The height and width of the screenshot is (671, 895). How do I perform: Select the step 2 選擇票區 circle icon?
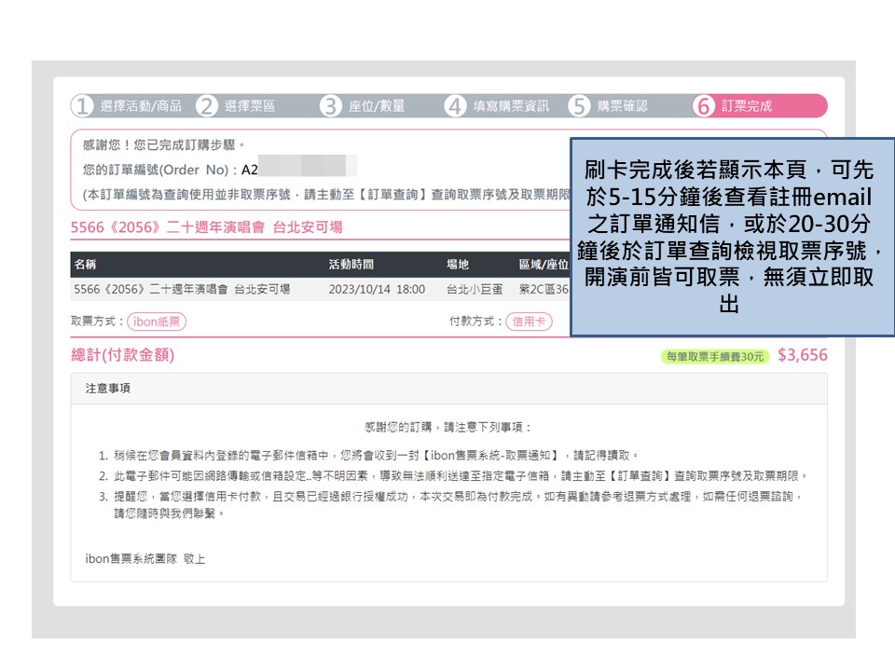tap(208, 105)
